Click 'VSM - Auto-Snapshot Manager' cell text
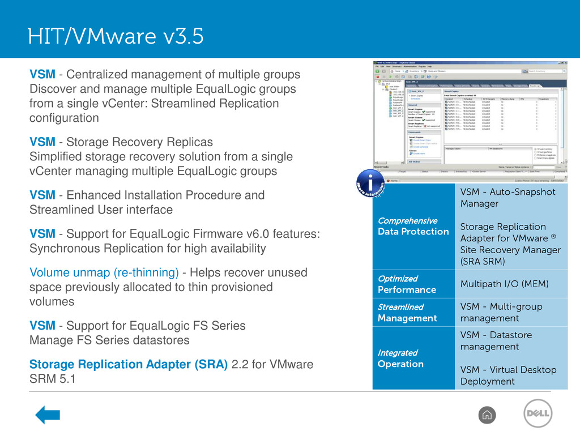Viewport: 580px width, 435px height. (x=508, y=198)
